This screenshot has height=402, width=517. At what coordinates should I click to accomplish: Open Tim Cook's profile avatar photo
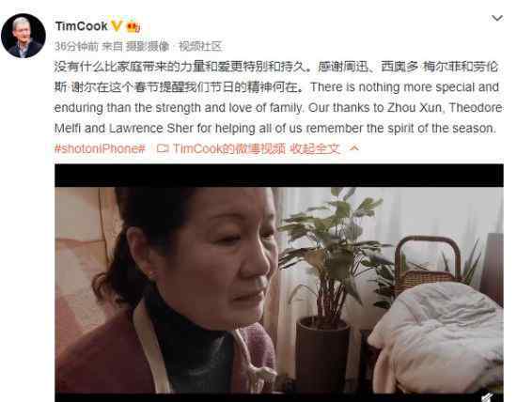(23, 36)
